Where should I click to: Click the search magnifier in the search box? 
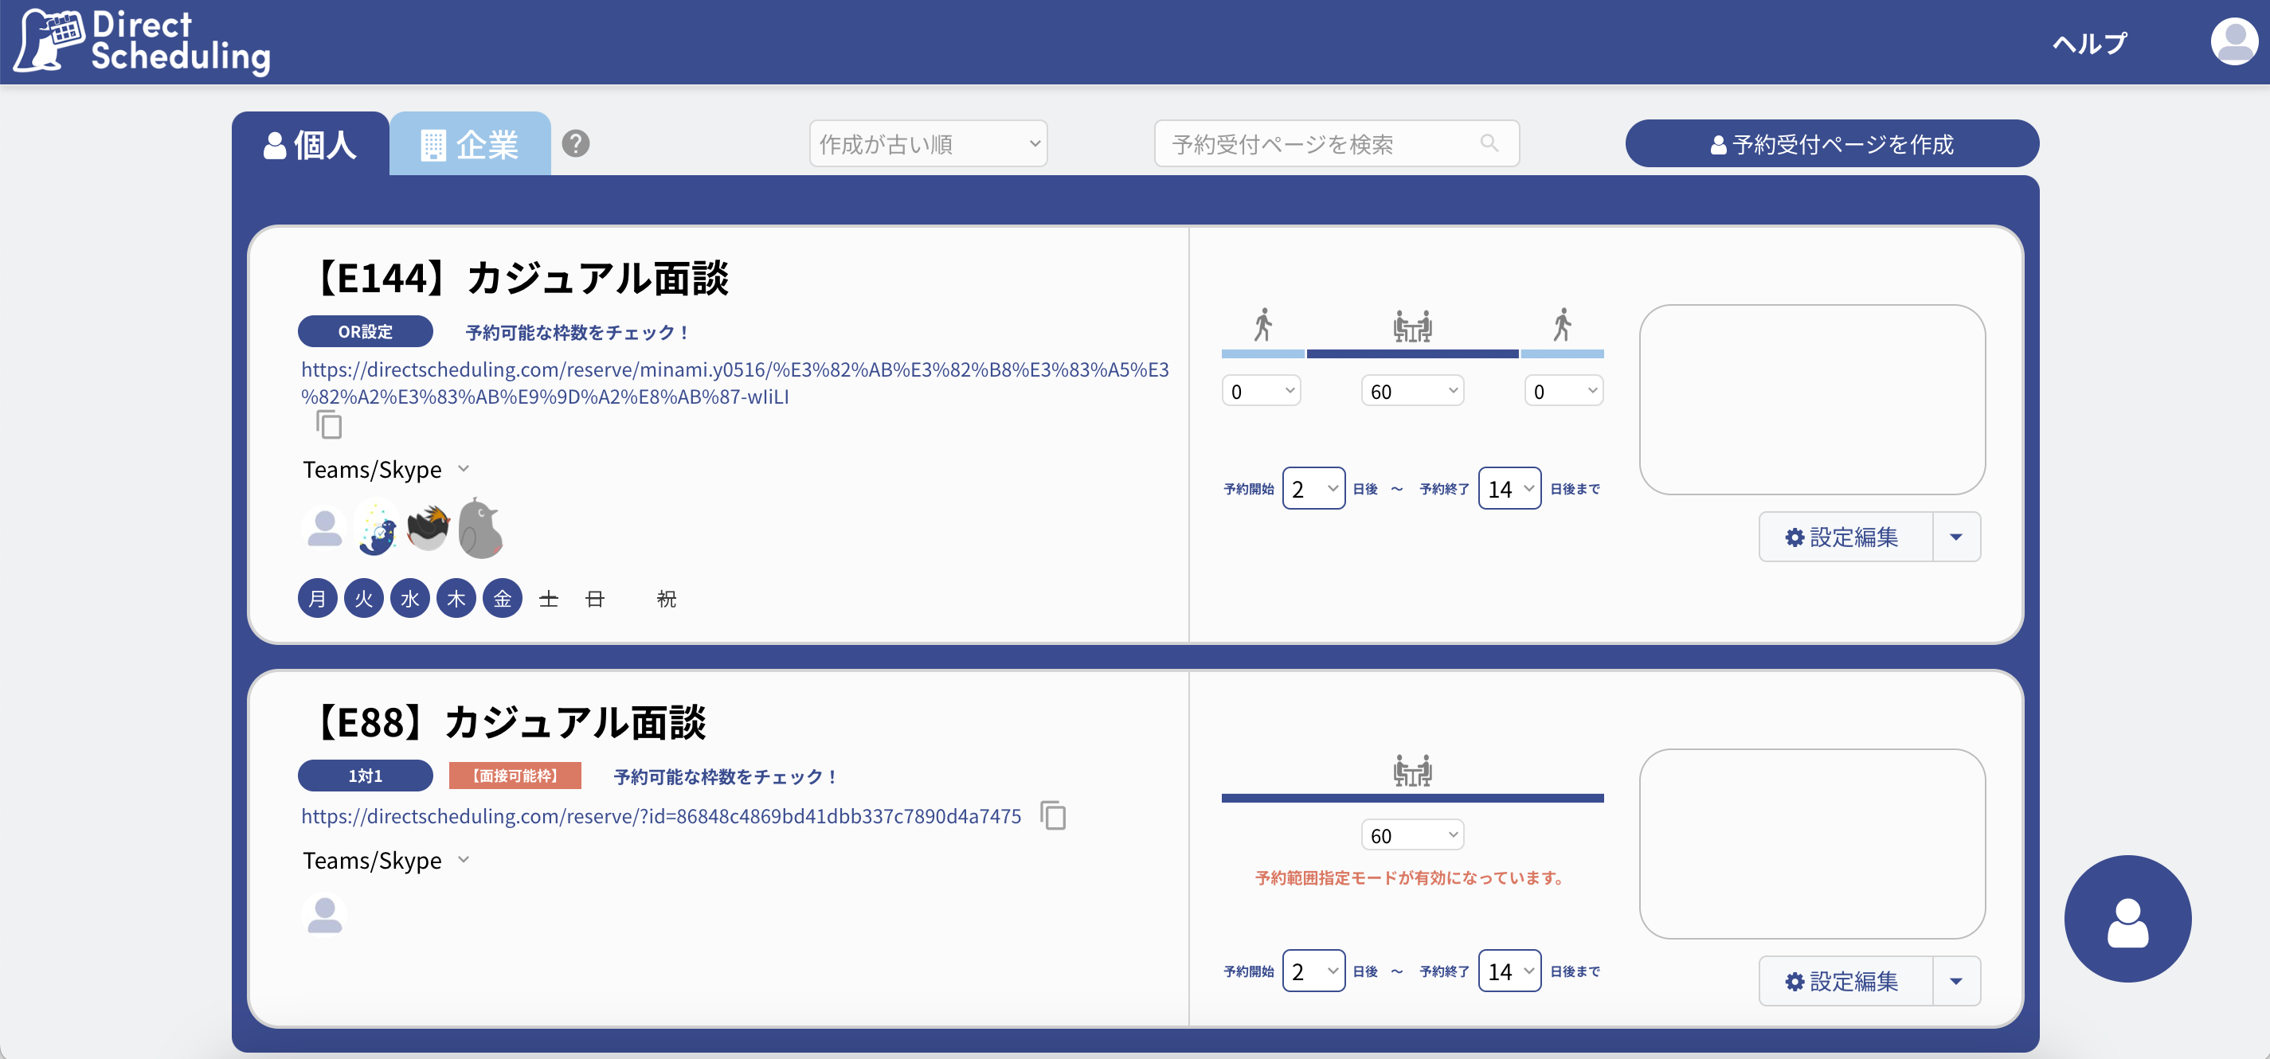pos(1490,143)
